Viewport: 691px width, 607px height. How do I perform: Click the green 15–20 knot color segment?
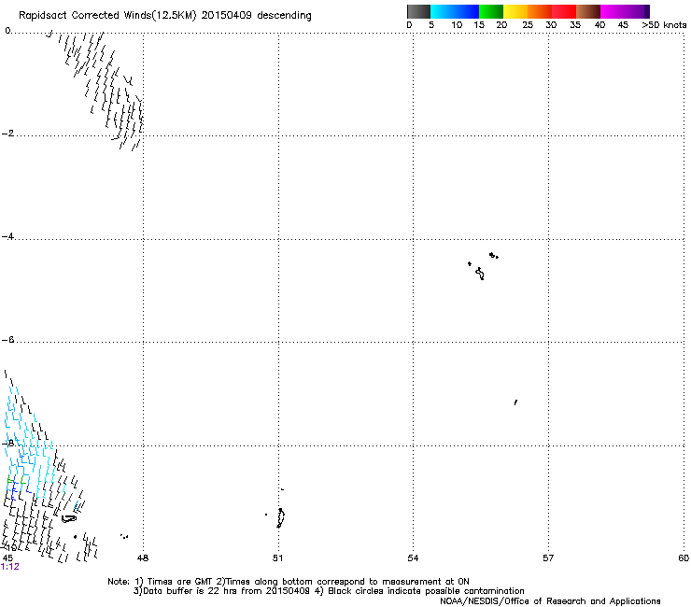pos(491,11)
